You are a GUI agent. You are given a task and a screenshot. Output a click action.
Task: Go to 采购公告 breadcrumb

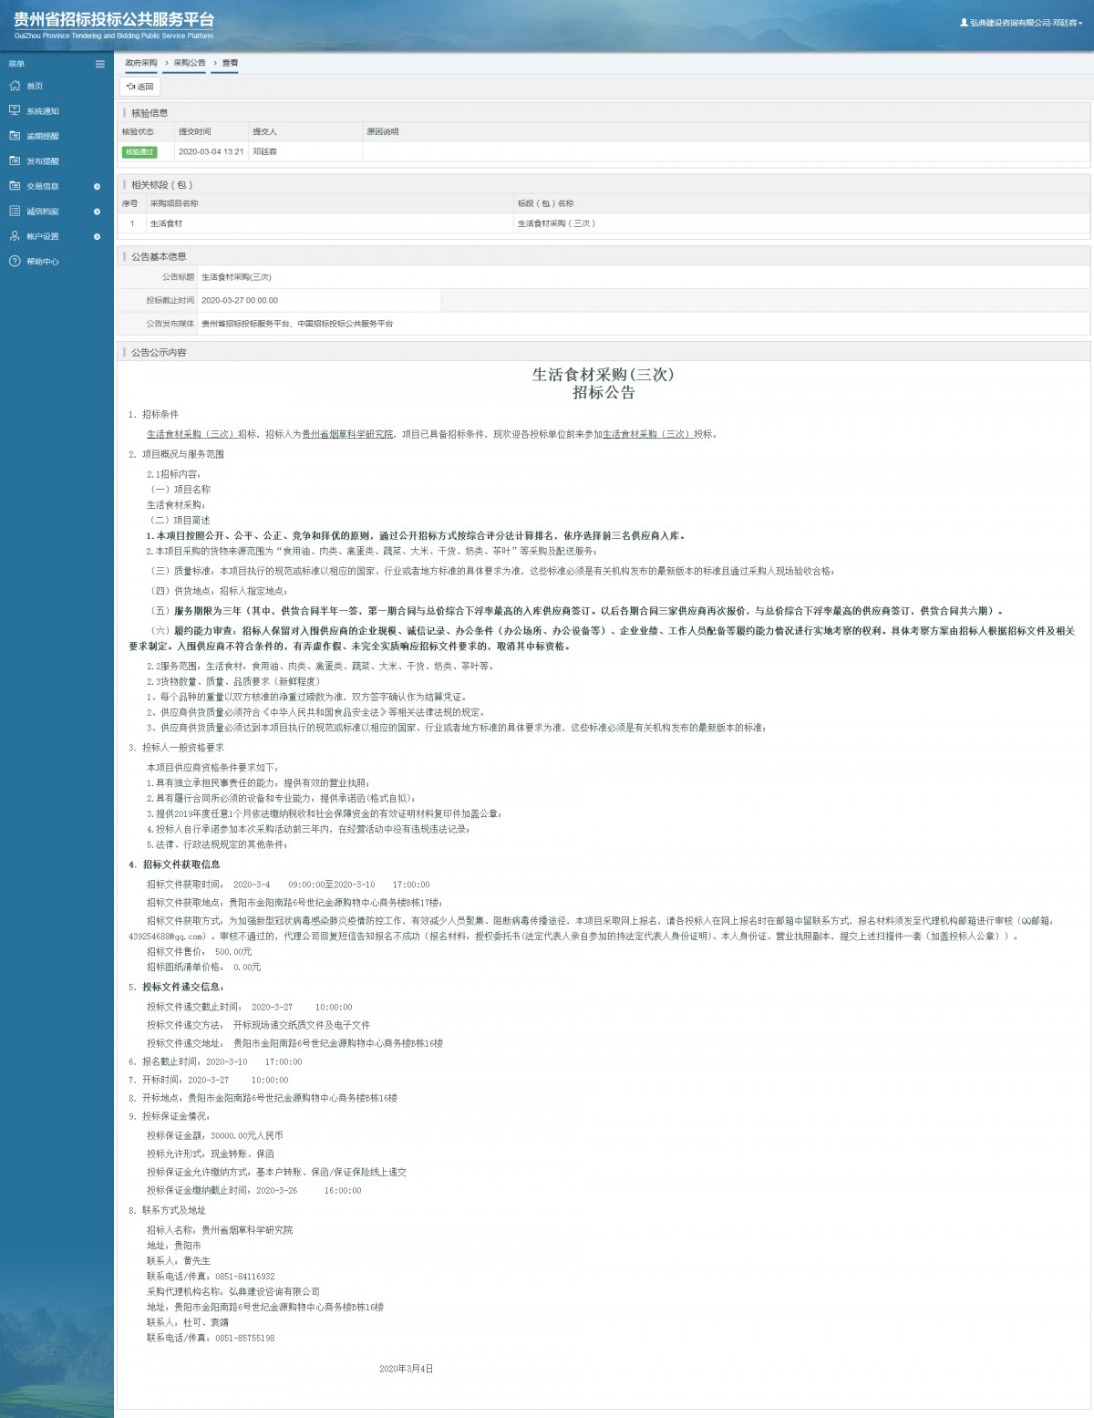(190, 63)
